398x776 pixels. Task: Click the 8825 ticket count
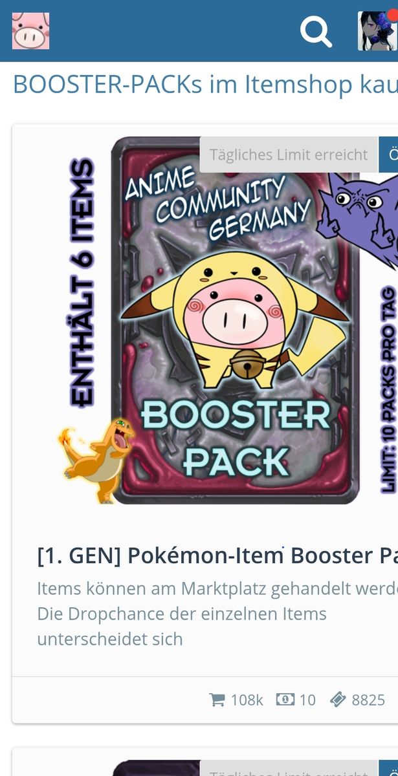coord(368,700)
